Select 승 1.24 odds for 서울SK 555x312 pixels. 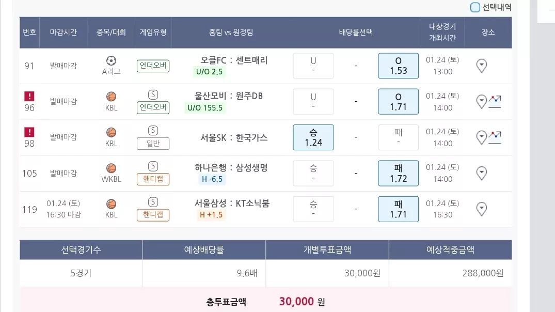point(313,137)
